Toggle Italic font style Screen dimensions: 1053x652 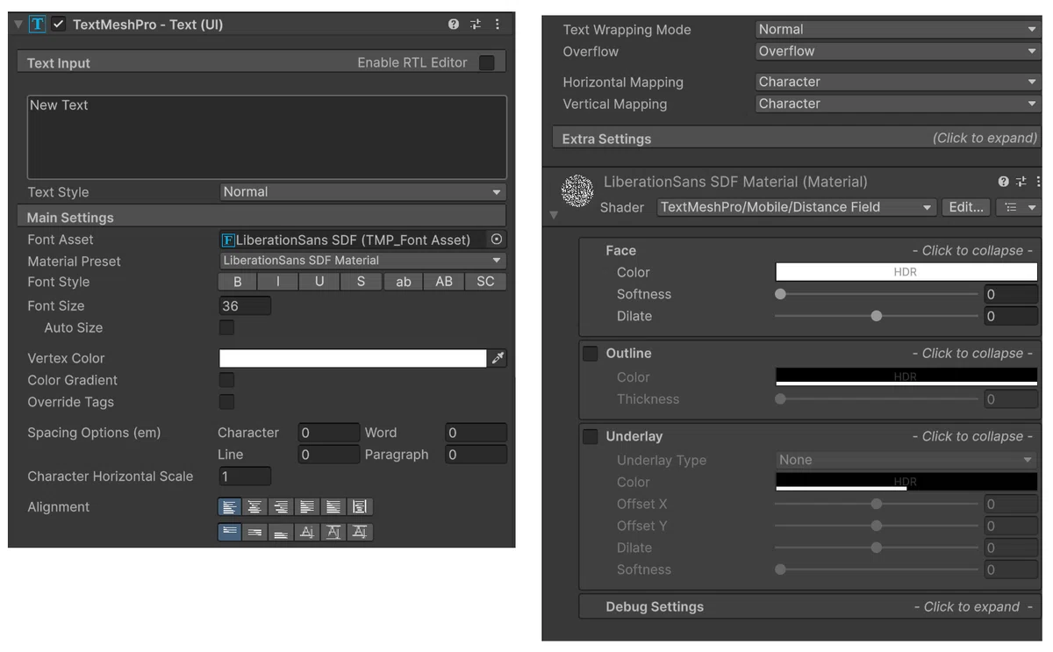(x=279, y=282)
